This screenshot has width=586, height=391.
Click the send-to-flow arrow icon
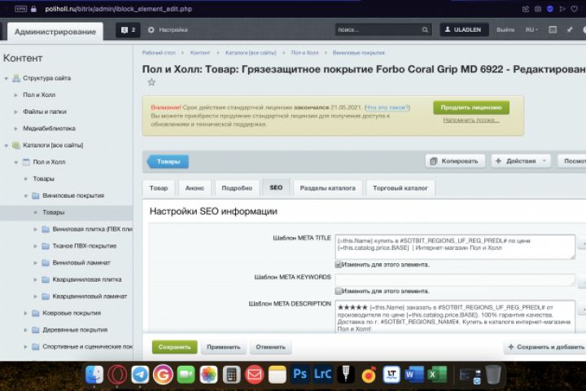click(x=562, y=9)
